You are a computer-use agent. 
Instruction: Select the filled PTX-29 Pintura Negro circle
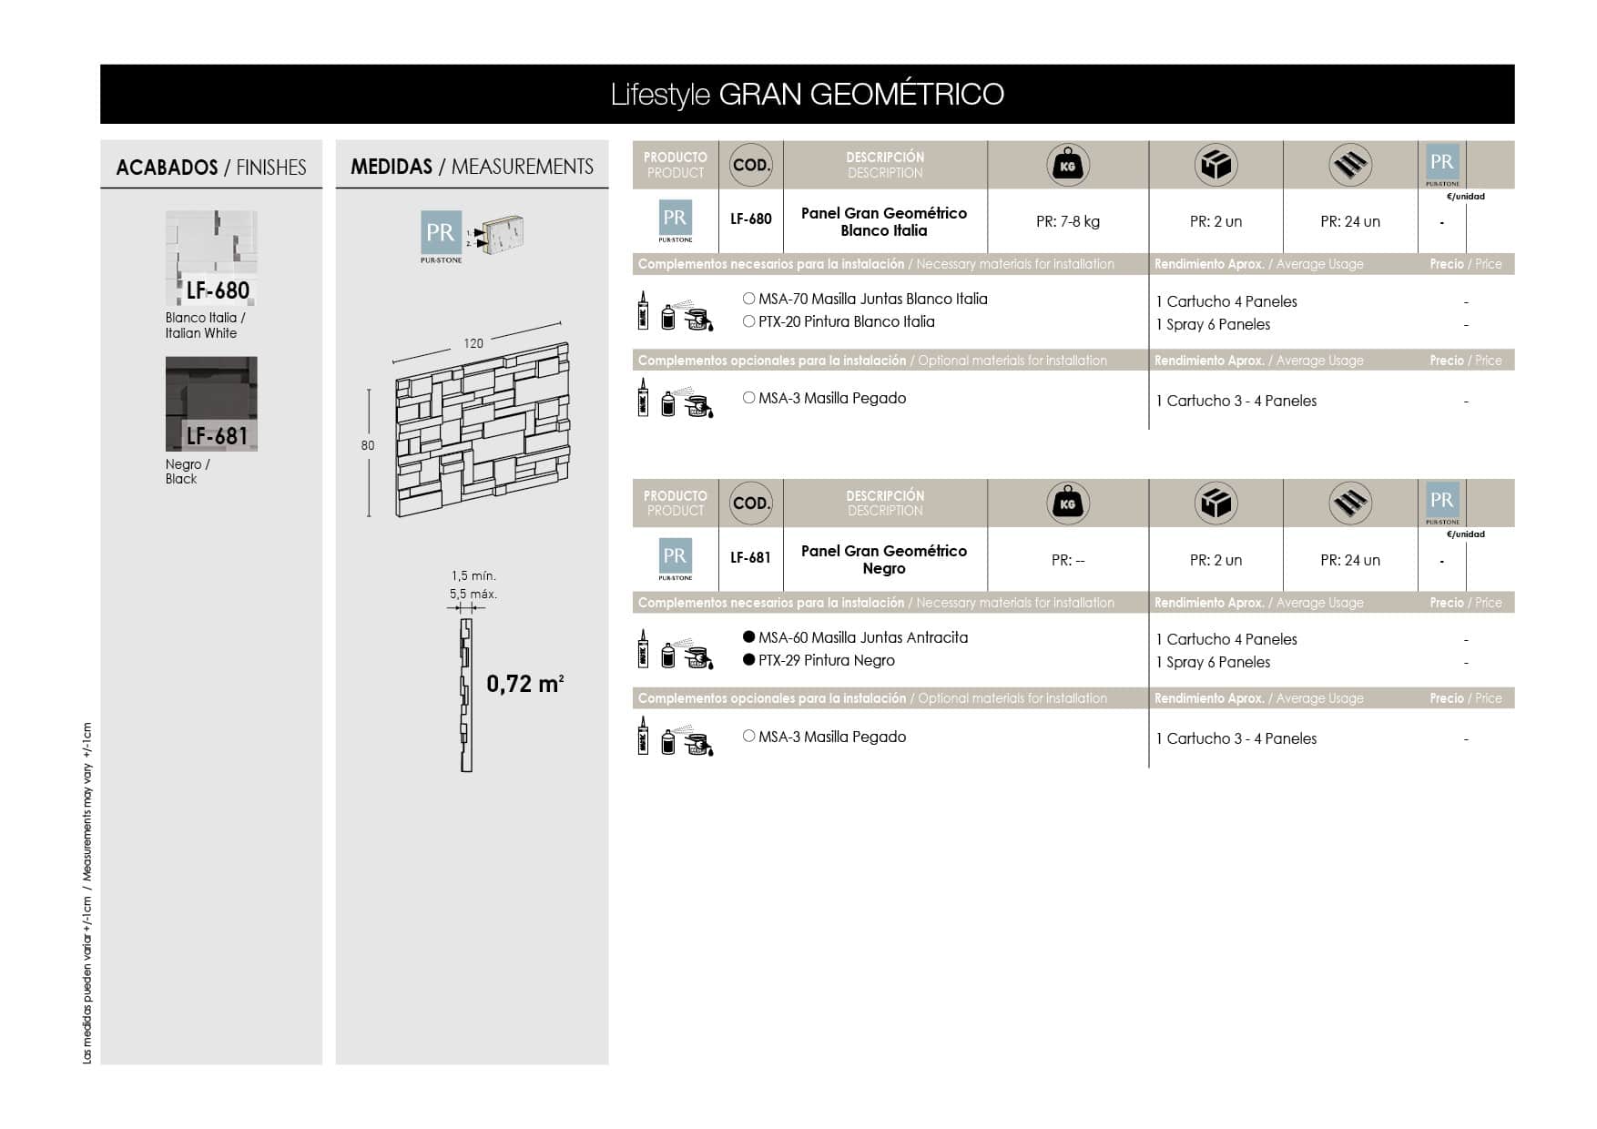coord(748,660)
